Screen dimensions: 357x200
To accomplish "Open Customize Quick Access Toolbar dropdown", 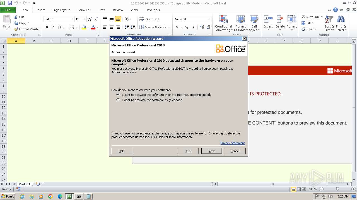I will [34, 3].
